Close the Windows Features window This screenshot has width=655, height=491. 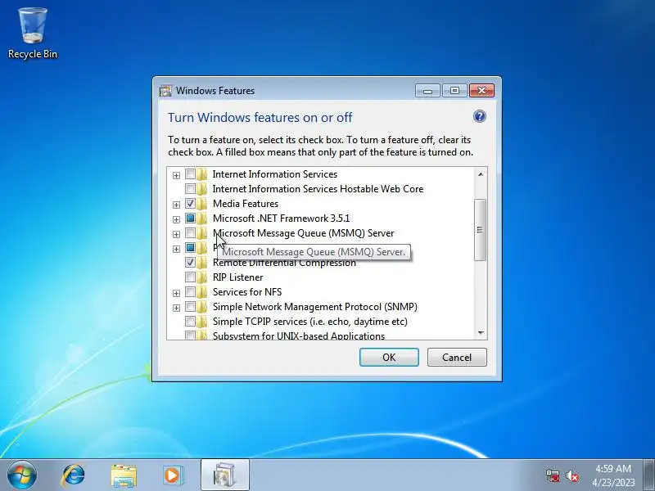click(x=481, y=91)
